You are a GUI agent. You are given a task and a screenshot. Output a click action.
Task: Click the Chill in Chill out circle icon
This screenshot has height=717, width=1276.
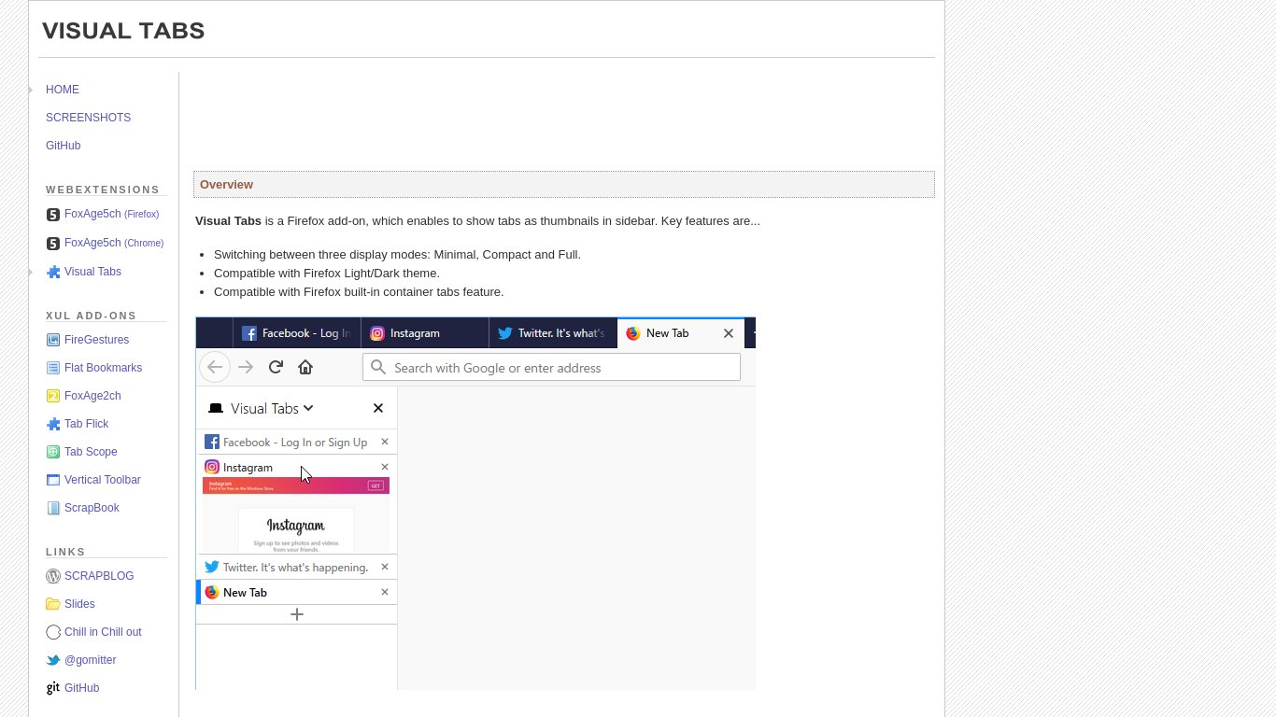coord(53,632)
